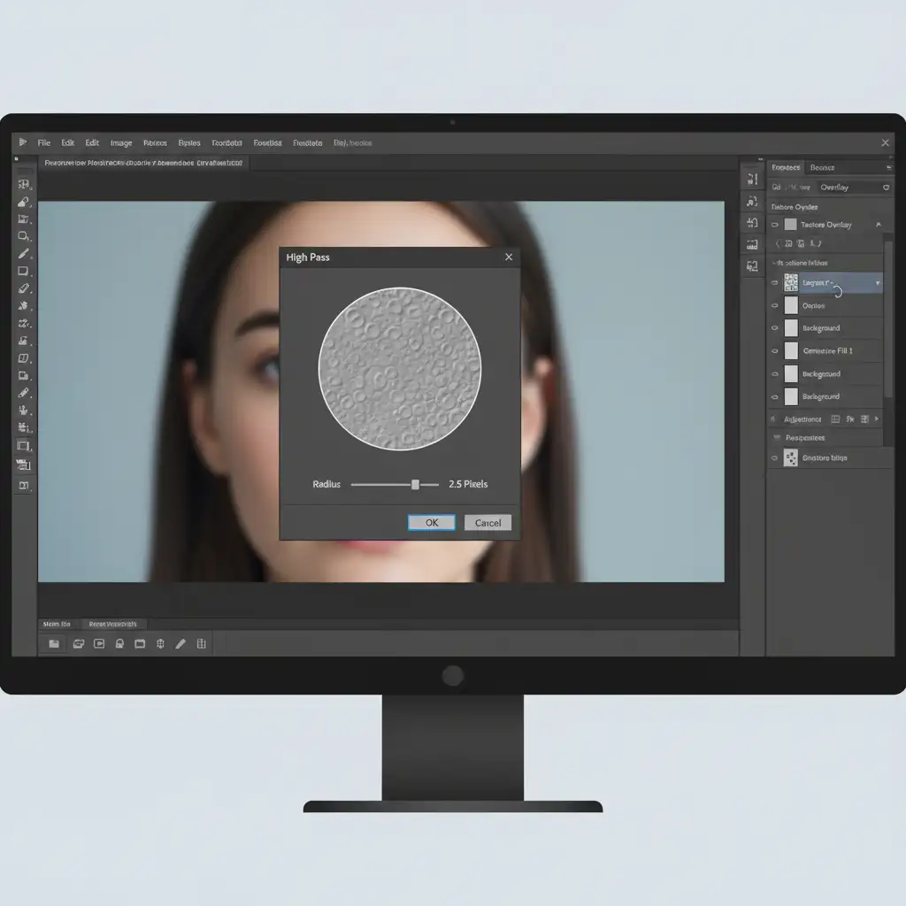Collapse the Texture Overlay group chevron

(x=878, y=225)
